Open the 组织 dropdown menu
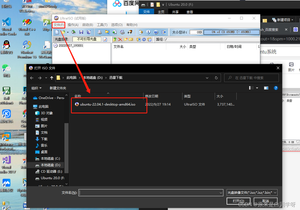300x210 pixels. coord(36,88)
